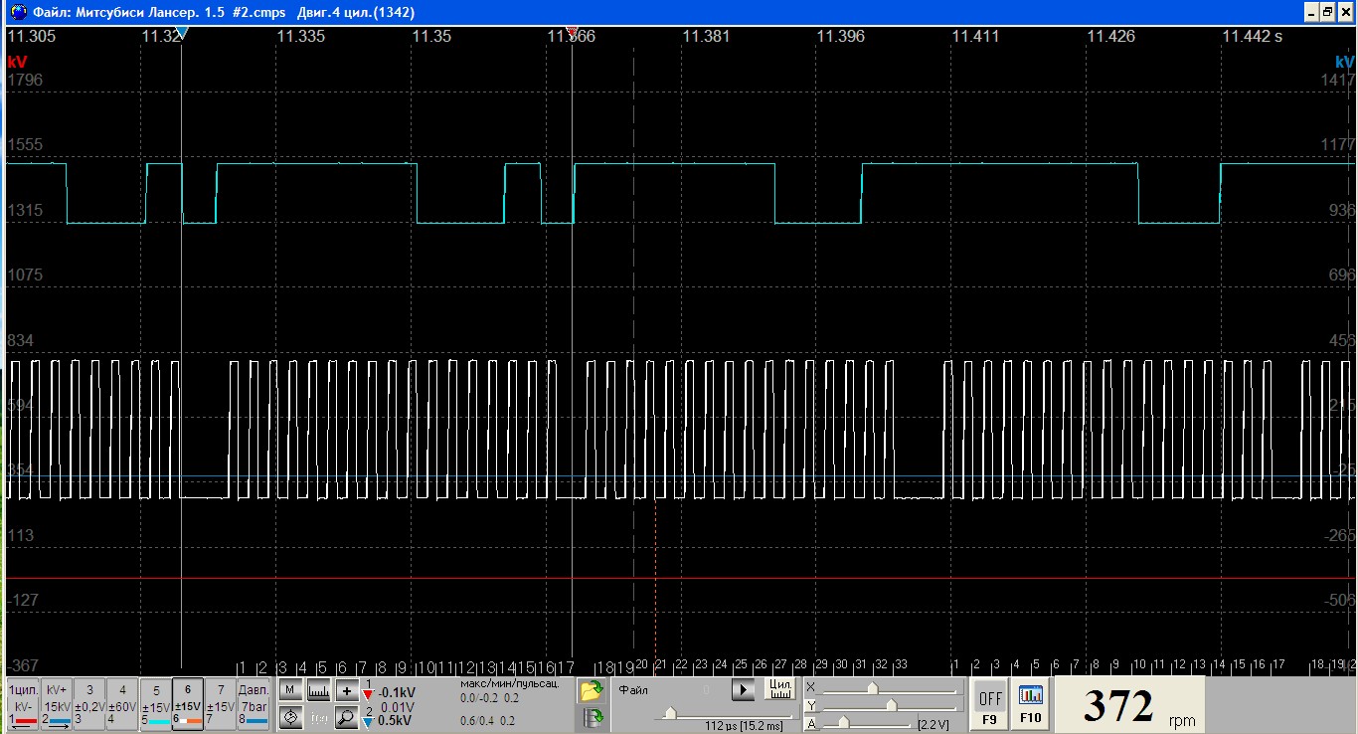1358x734 pixels.
Task: Click right axis value 1417
Action: point(1338,80)
